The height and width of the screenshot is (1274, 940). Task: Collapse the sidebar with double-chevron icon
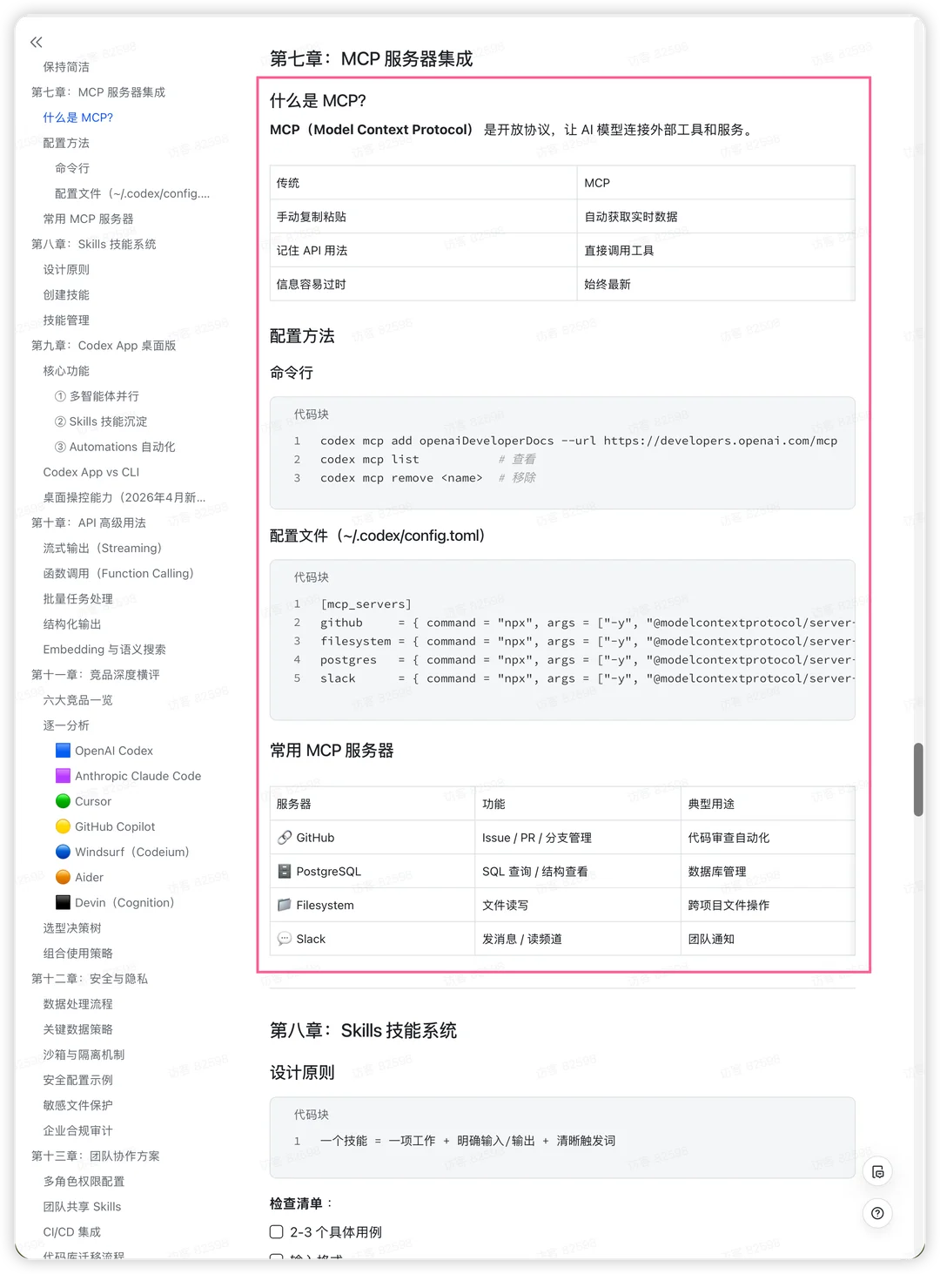click(x=36, y=42)
